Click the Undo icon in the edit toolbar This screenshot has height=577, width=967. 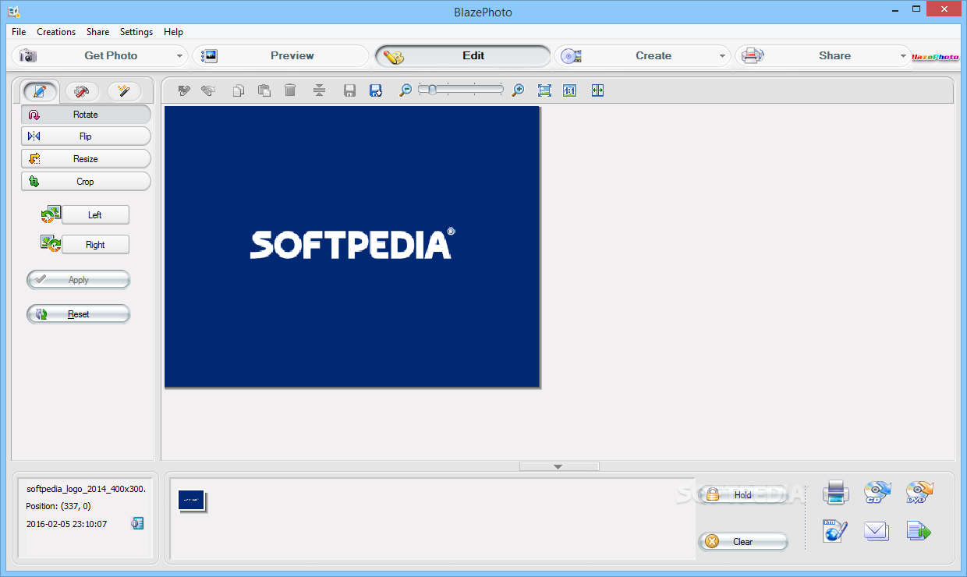[x=184, y=90]
